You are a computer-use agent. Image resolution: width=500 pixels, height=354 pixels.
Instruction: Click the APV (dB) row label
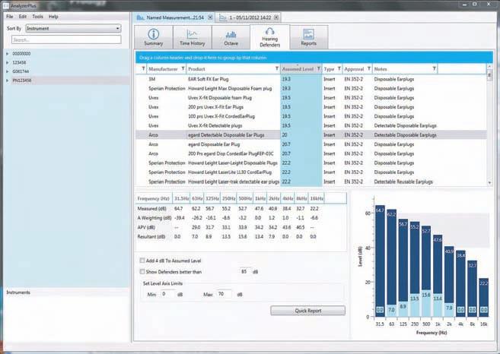coord(146,227)
